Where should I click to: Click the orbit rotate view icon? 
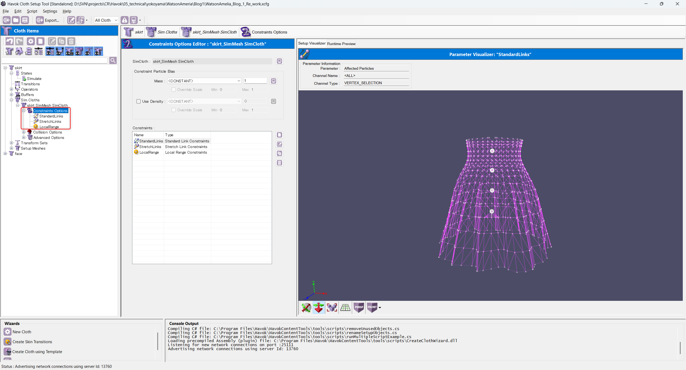click(x=306, y=308)
